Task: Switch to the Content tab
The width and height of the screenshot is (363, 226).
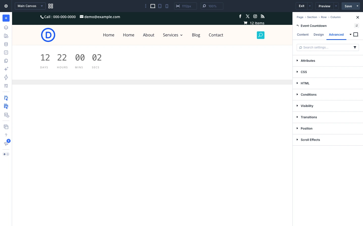Action: pos(303,35)
